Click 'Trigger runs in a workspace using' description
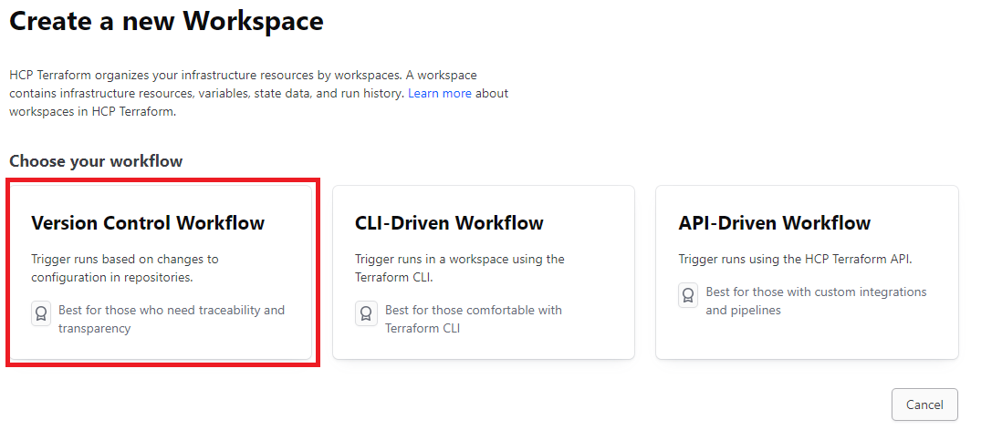The width and height of the screenshot is (981, 430). point(460,268)
